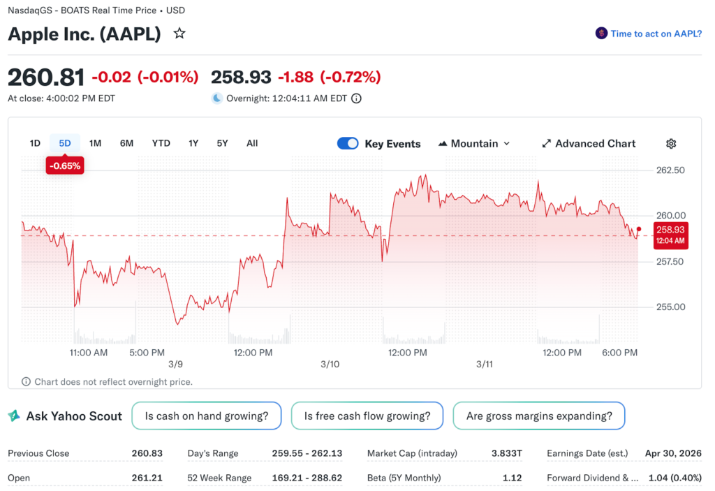Screen dimensions: 715x491
Task: Switch to the 1M time range
Action: [95, 143]
